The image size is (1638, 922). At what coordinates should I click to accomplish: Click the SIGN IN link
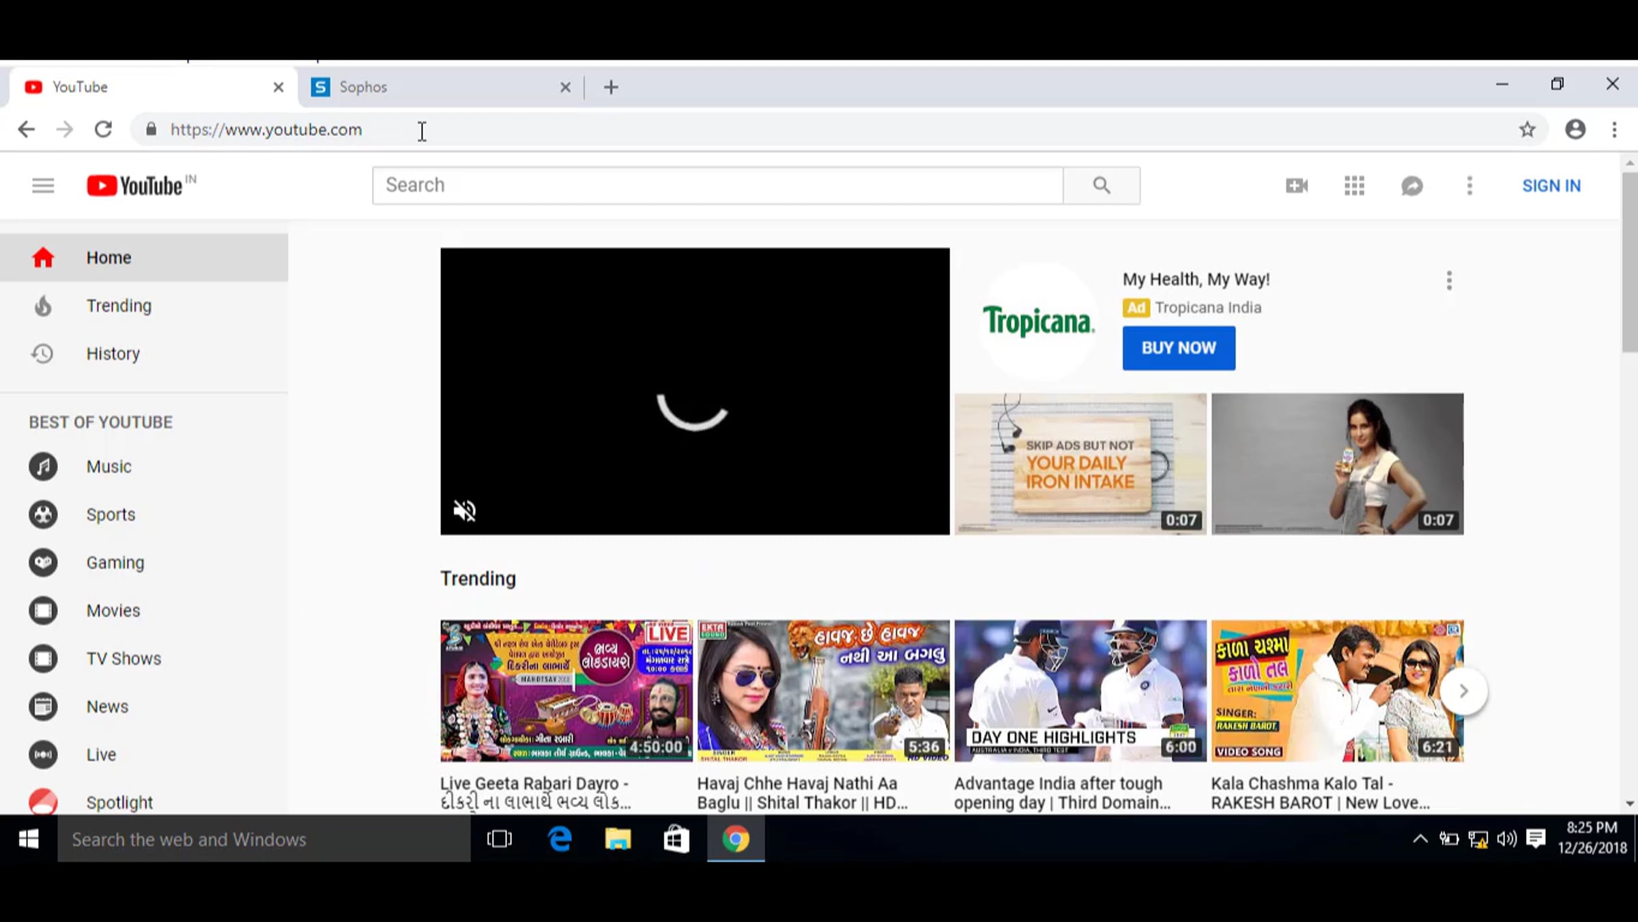(1551, 186)
